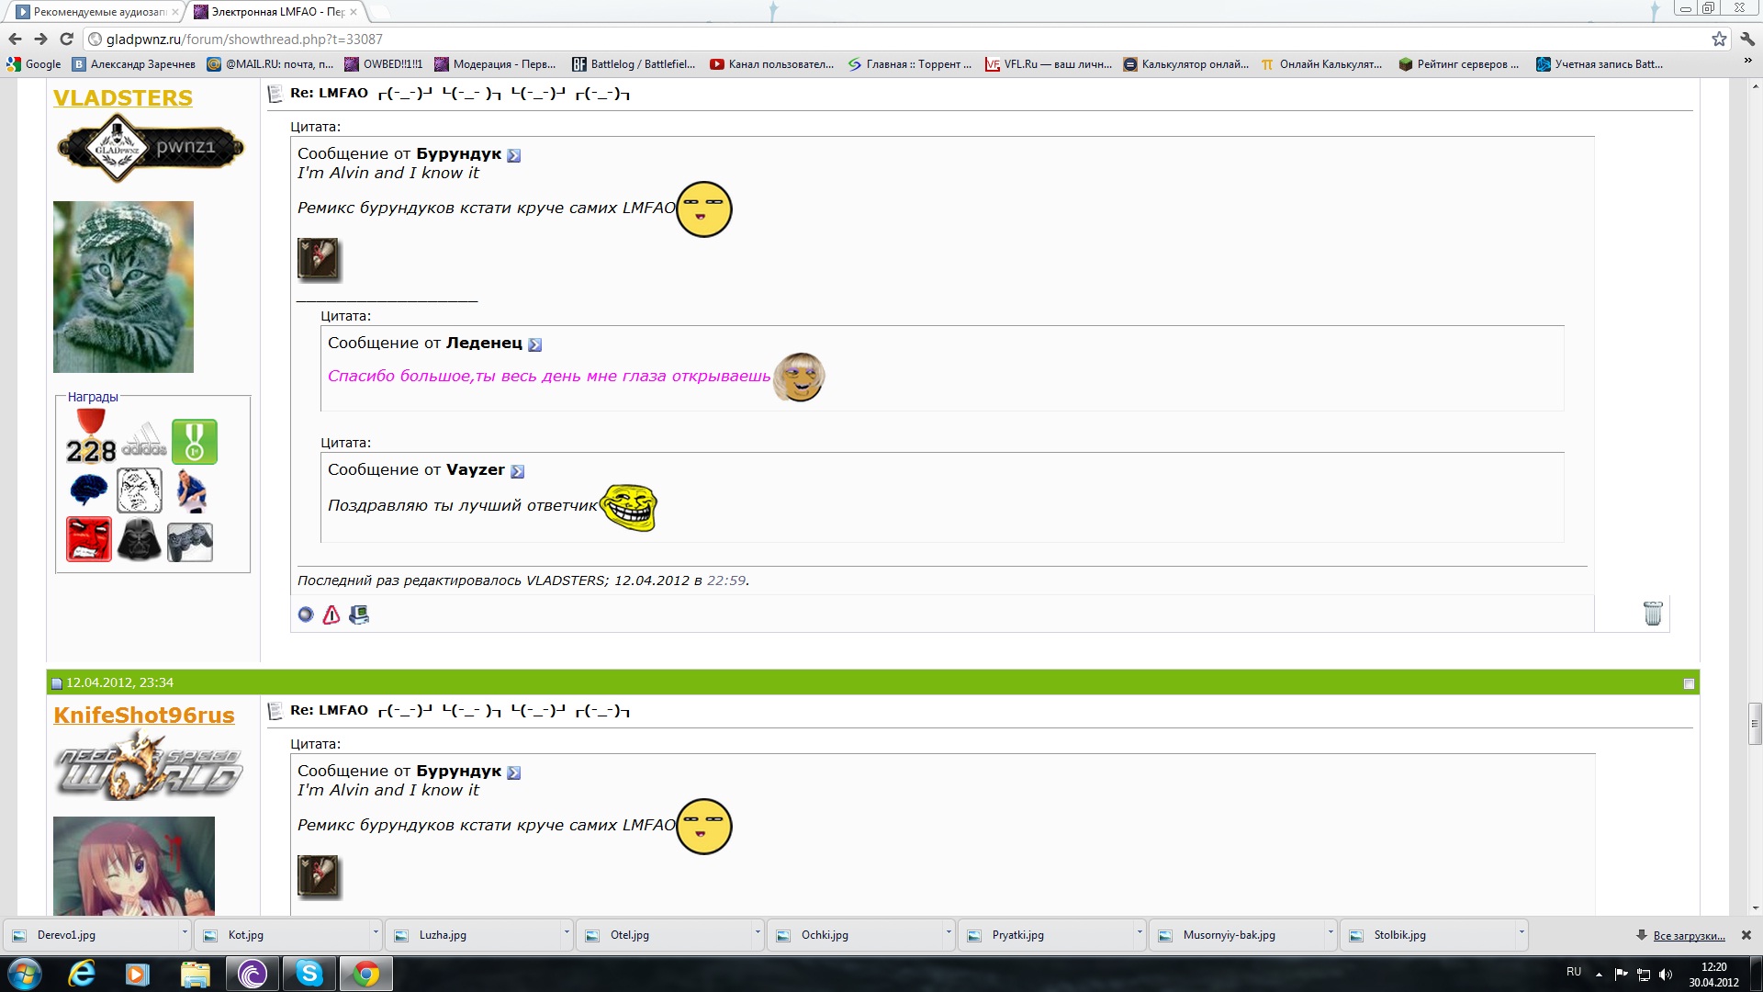
Task: Open the Kot.jpg download options arrow
Action: 375,932
